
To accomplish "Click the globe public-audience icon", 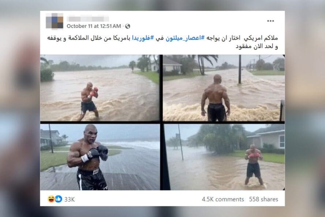I will 127,26.
